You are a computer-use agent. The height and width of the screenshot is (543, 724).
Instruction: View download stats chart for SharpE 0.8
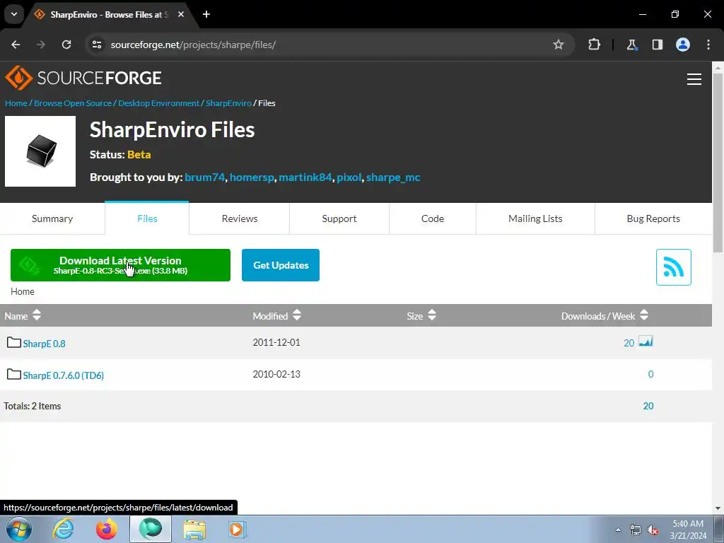point(646,341)
